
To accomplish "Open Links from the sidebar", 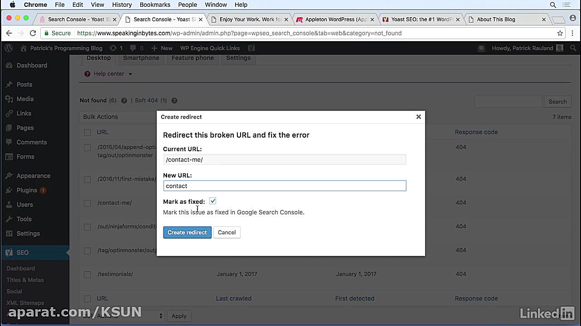I will (24, 113).
